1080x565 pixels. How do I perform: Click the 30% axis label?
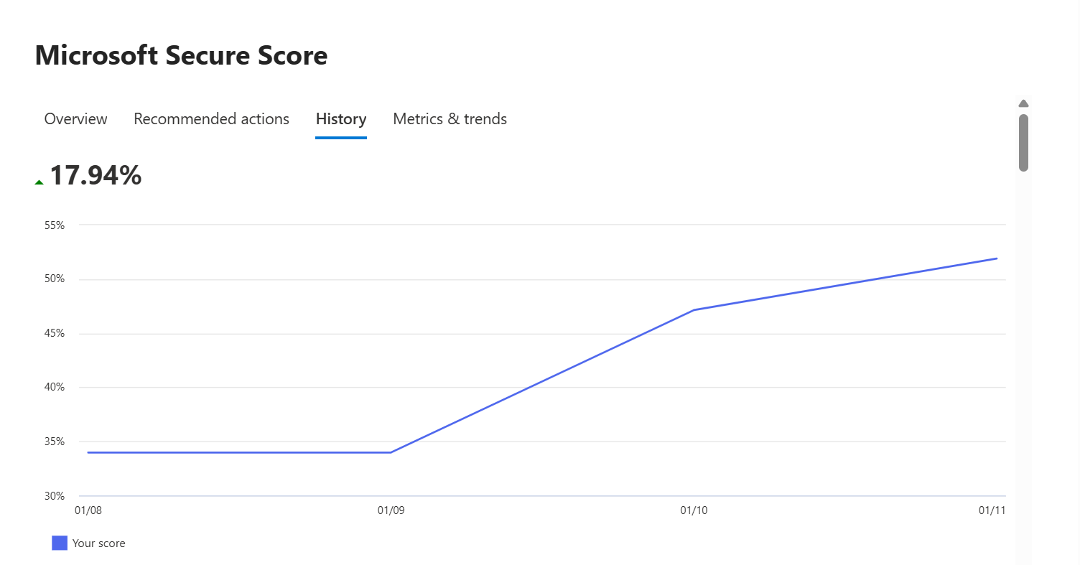[54, 496]
